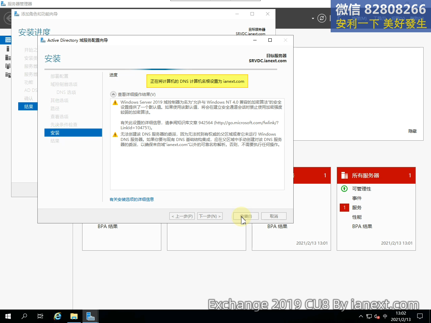Click the 所有服务器 tile server icon
431x323 pixels.
(344, 175)
